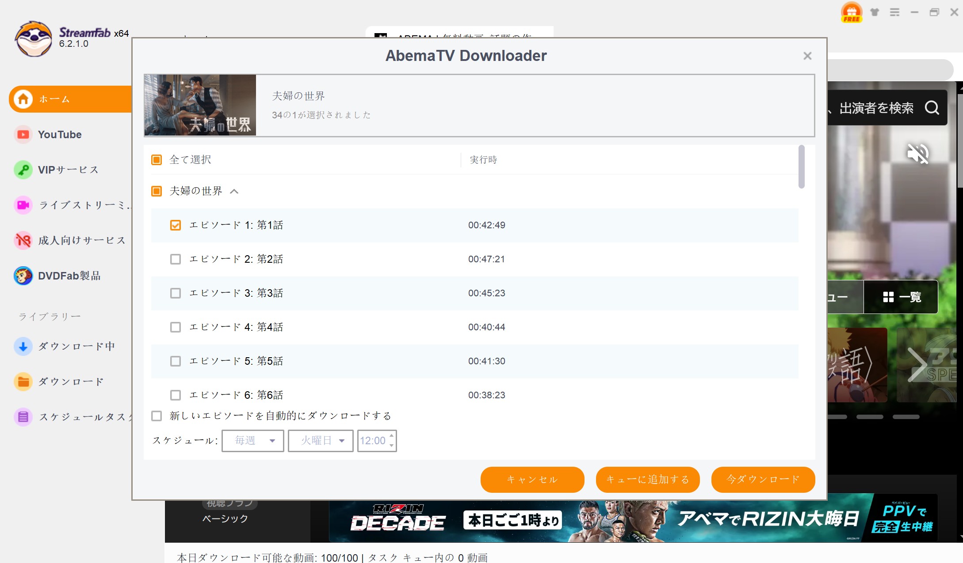Open the hamburger menu in title bar
The height and width of the screenshot is (563, 963).
click(894, 12)
